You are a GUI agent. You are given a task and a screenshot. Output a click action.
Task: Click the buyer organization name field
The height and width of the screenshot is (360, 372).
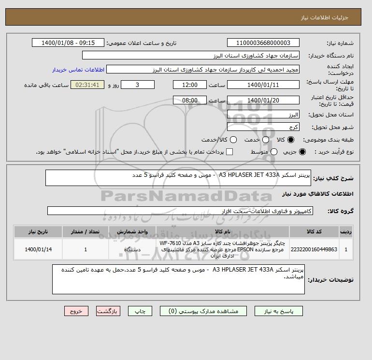coord(191,55)
